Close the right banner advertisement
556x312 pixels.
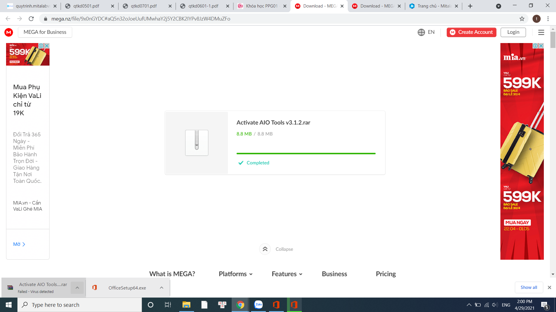[x=541, y=46]
